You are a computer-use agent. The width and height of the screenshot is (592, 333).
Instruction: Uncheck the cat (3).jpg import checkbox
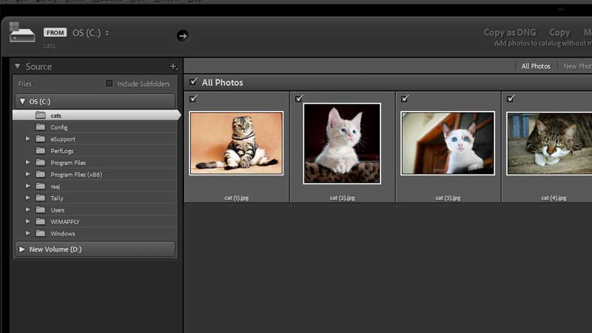tap(405, 98)
